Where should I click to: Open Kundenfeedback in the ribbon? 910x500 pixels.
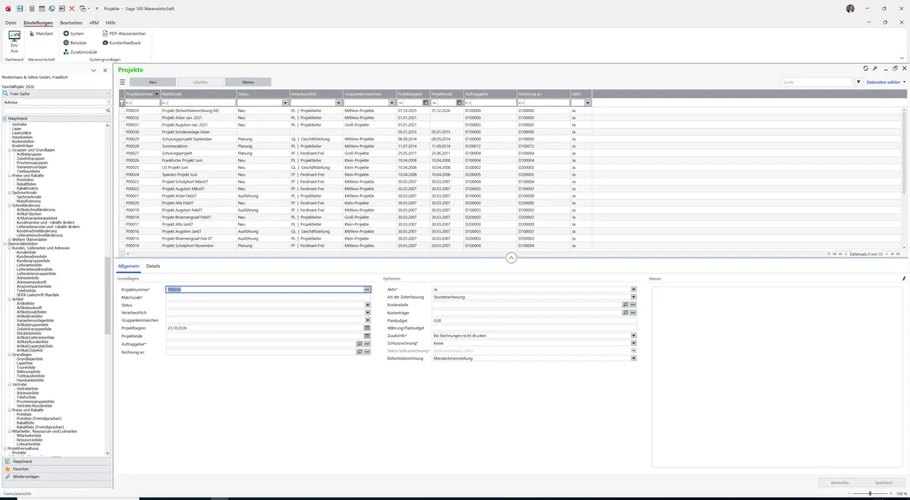(121, 42)
